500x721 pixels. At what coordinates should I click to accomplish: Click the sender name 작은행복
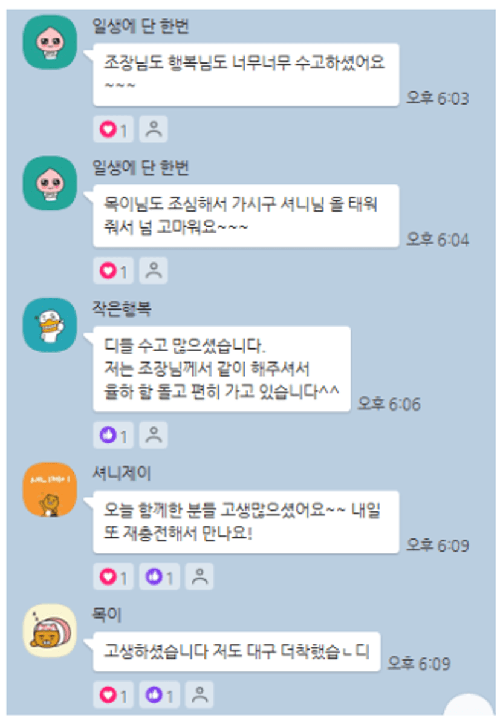[122, 308]
